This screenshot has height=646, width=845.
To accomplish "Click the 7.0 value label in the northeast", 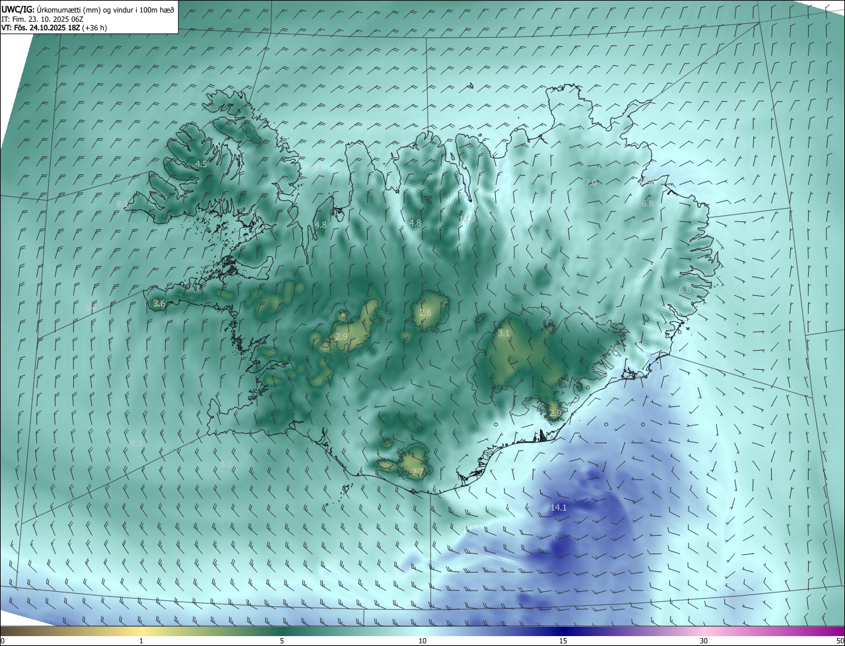I will [591, 182].
